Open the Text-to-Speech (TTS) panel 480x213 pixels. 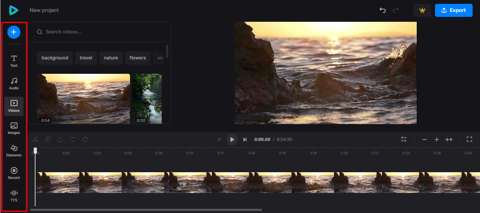pos(14,195)
